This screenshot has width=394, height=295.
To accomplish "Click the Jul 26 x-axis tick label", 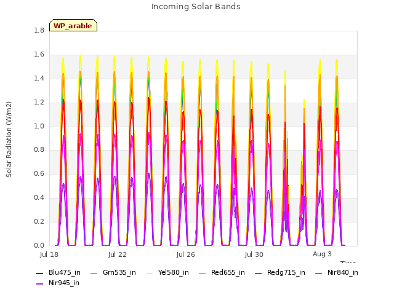I will pos(186,254).
